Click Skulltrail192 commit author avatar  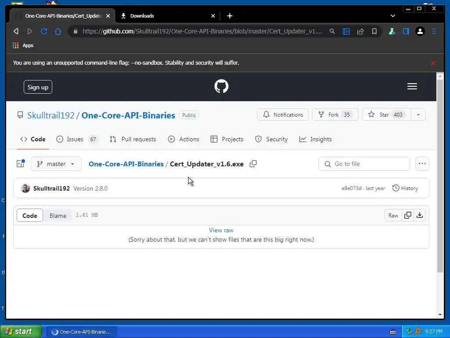coord(25,188)
